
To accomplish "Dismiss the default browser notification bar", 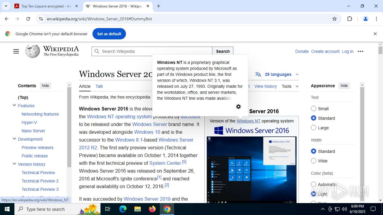I will click(x=375, y=34).
